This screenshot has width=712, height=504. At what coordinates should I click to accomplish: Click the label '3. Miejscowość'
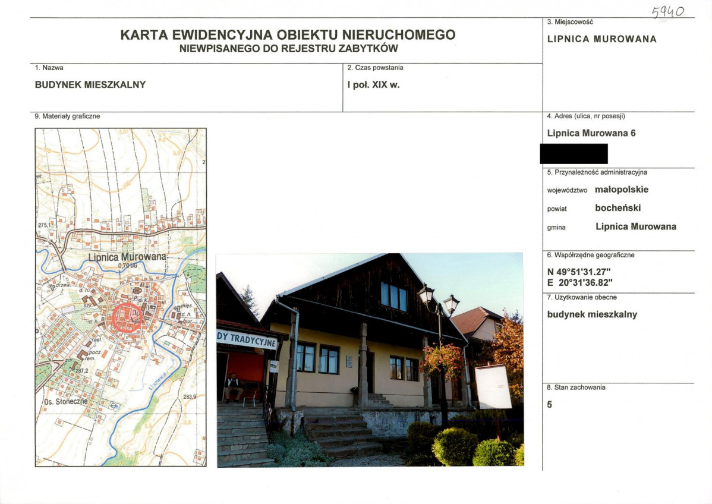click(570, 22)
